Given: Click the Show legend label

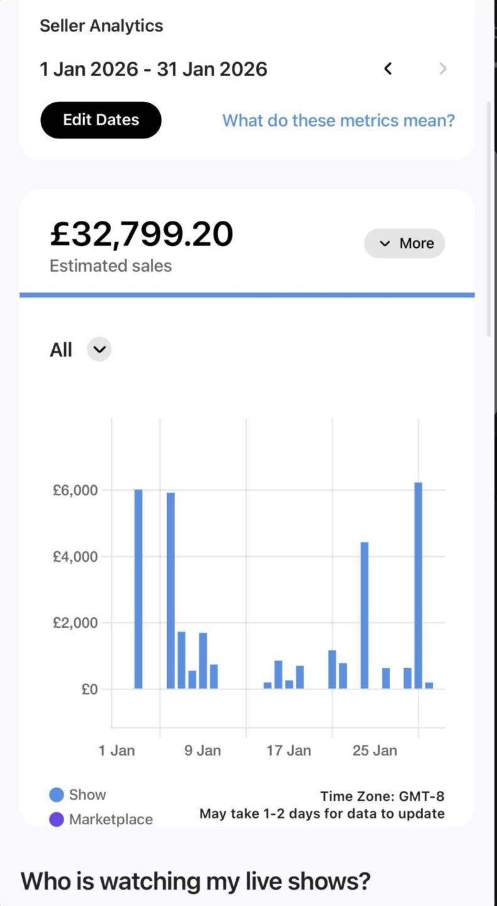Looking at the screenshot, I should click(x=87, y=795).
